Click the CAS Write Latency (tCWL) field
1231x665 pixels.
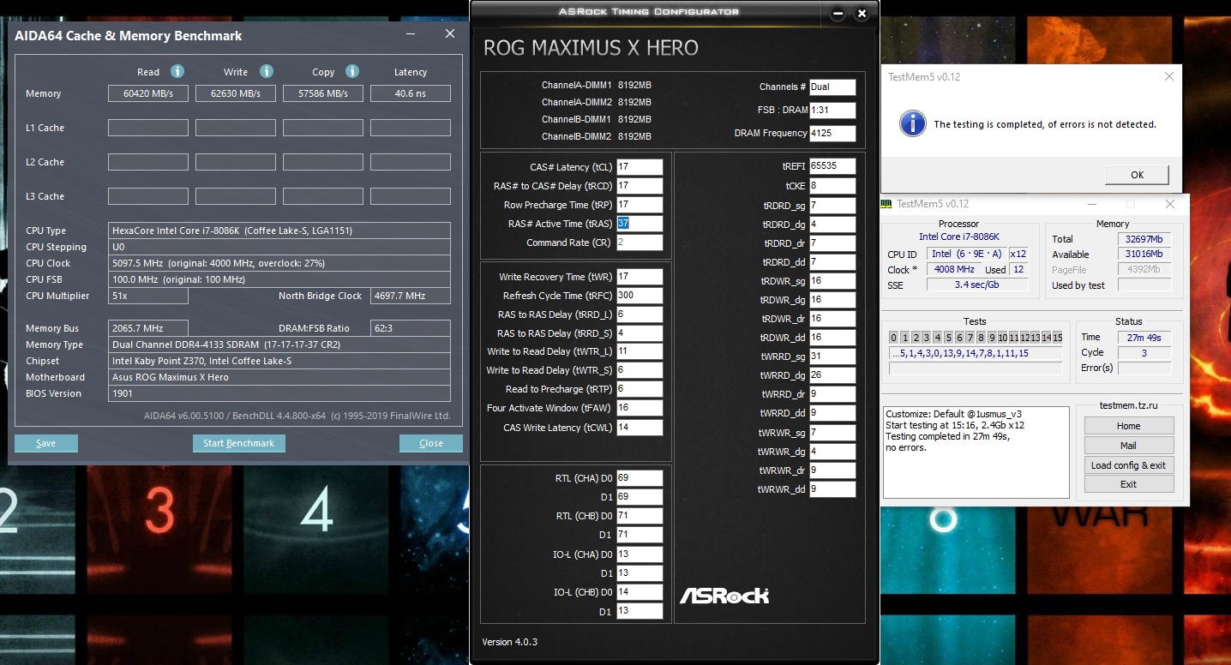(640, 428)
